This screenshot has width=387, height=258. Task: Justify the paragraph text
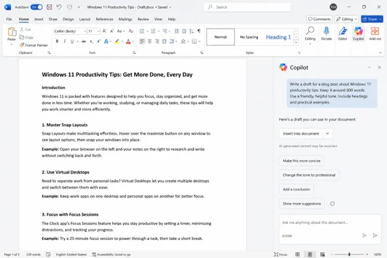[164, 41]
